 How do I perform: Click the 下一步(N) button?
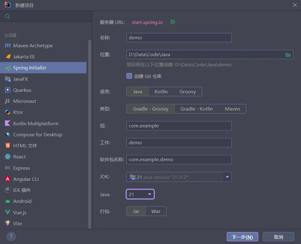(242, 237)
